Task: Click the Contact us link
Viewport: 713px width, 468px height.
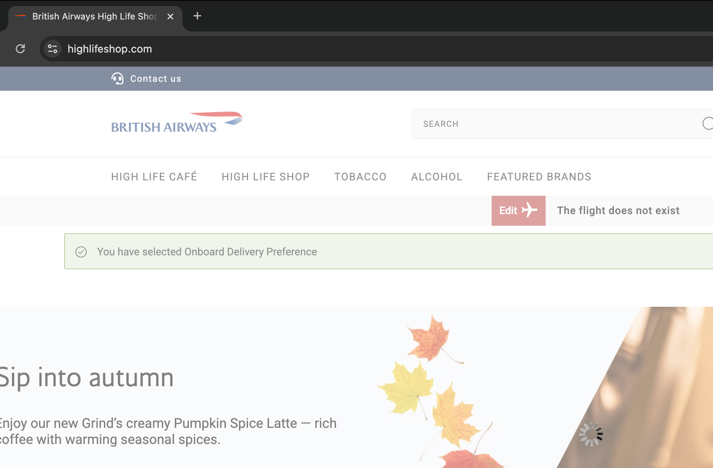Action: [155, 79]
